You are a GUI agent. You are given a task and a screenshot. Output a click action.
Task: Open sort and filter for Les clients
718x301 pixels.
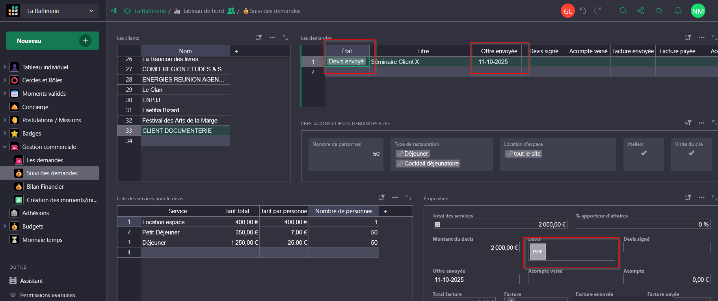point(259,37)
